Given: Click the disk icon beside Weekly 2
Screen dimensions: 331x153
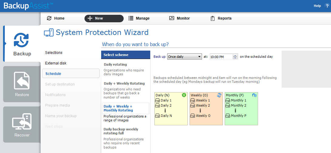Looking at the screenshot, I should (193, 105).
